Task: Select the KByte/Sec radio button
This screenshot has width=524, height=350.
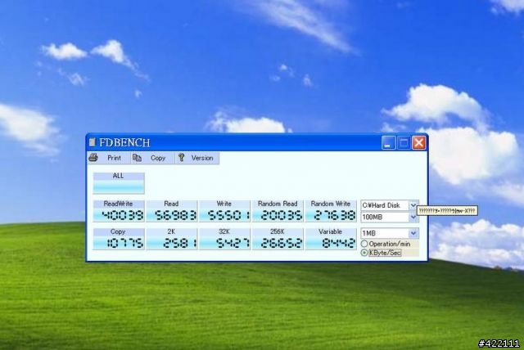Action: [364, 253]
